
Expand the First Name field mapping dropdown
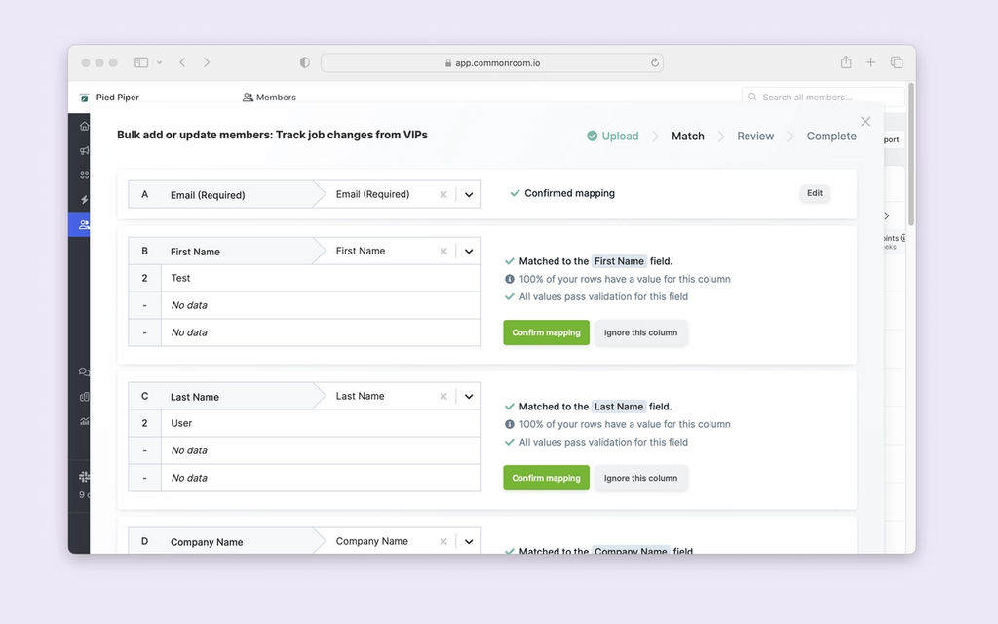pyautogui.click(x=468, y=250)
